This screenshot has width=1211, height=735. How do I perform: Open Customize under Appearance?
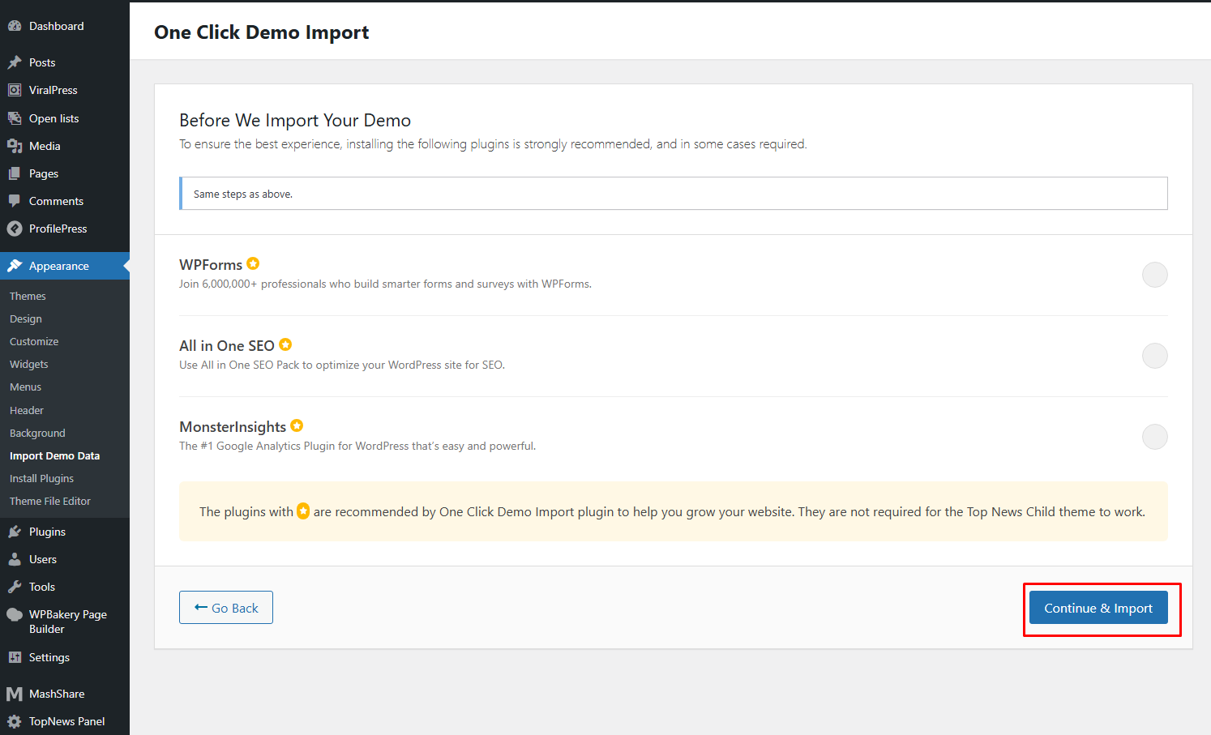coord(34,341)
